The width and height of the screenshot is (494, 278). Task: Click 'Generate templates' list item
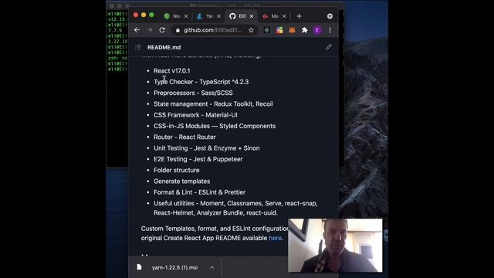[182, 181]
